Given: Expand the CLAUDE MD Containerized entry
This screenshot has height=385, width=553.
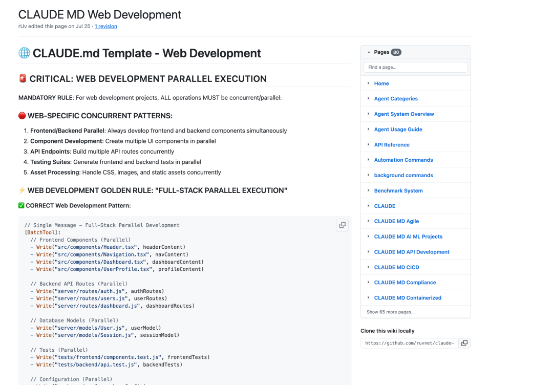Looking at the screenshot, I should point(369,298).
